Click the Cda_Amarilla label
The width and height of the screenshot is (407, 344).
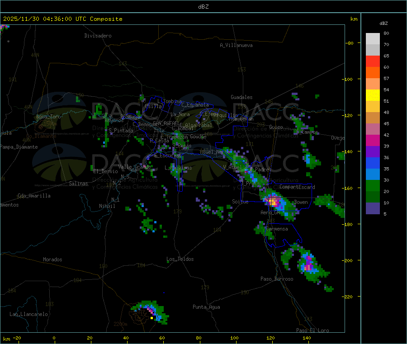tap(34, 196)
